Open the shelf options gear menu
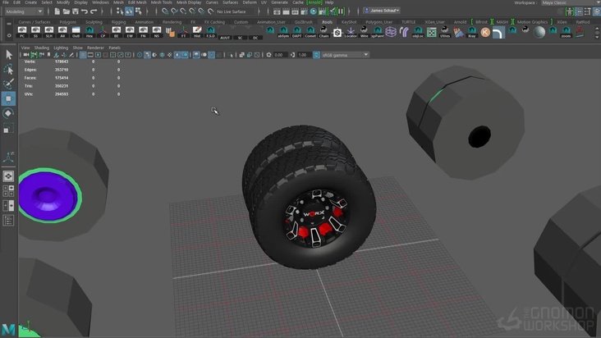601x338 pixels. click(x=9, y=35)
